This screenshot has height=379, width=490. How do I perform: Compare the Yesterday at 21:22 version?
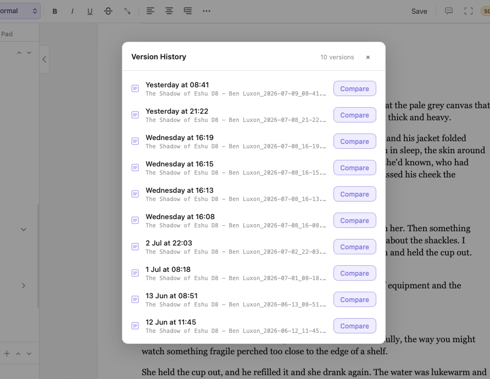pyautogui.click(x=354, y=115)
